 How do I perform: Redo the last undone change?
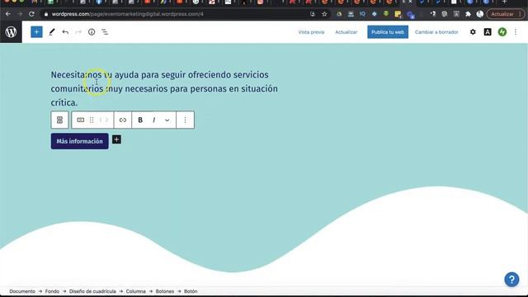click(x=78, y=32)
